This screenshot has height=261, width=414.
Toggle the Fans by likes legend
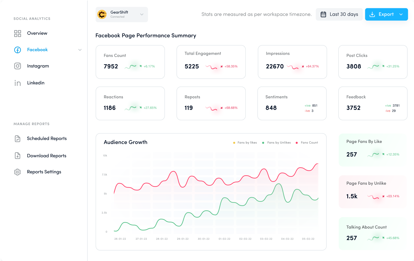point(245,142)
